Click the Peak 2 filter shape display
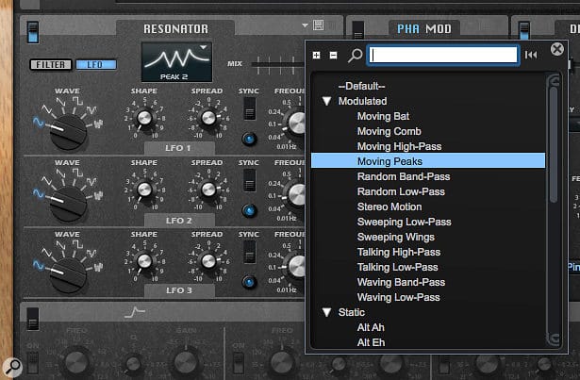The height and width of the screenshot is (380, 580). 176,61
